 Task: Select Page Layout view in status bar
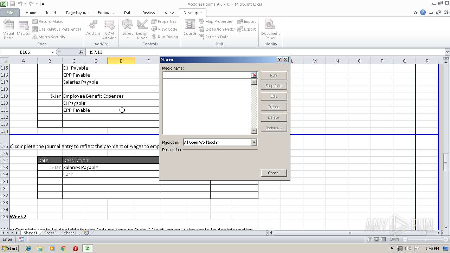[x=377, y=239]
